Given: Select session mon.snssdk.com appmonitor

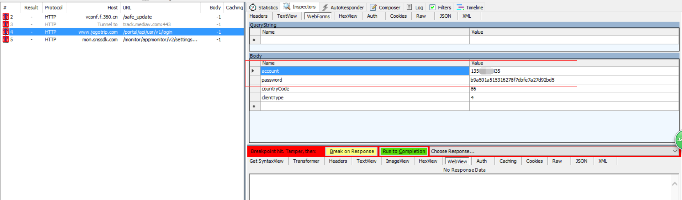Looking at the screenshot, I should [x=122, y=39].
